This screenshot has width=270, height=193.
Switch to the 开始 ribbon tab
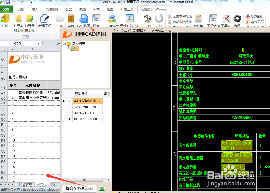coord(21,9)
